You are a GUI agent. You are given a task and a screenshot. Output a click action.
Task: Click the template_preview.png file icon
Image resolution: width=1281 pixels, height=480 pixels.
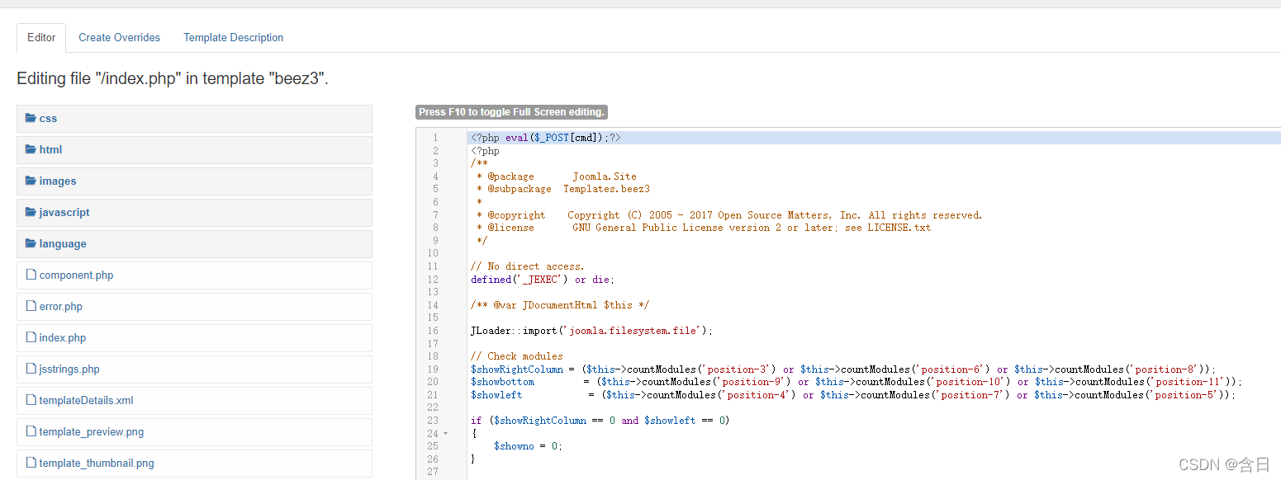31,431
